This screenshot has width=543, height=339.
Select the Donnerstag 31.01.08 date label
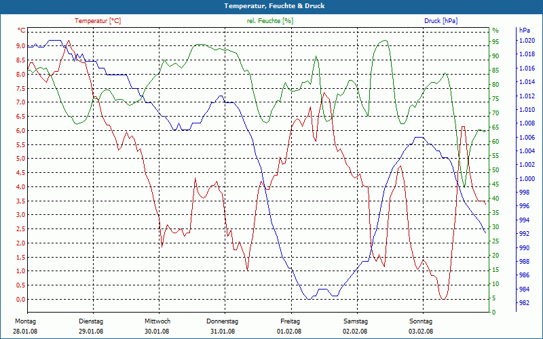223,326
